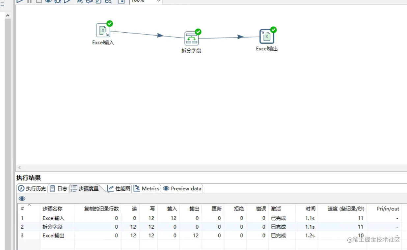Select the Excel输出 step icon
This screenshot has height=250, width=407.
(x=267, y=36)
